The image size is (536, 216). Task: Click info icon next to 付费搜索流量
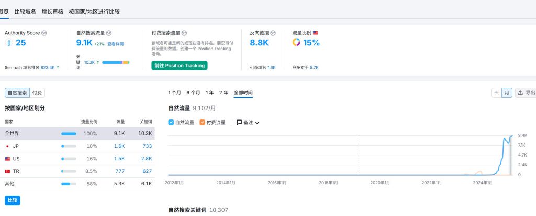[x=184, y=33]
